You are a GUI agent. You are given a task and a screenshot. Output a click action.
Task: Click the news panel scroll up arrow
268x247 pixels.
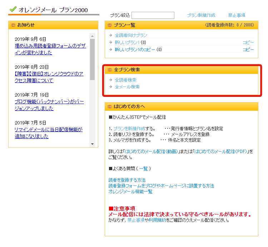click(x=92, y=36)
